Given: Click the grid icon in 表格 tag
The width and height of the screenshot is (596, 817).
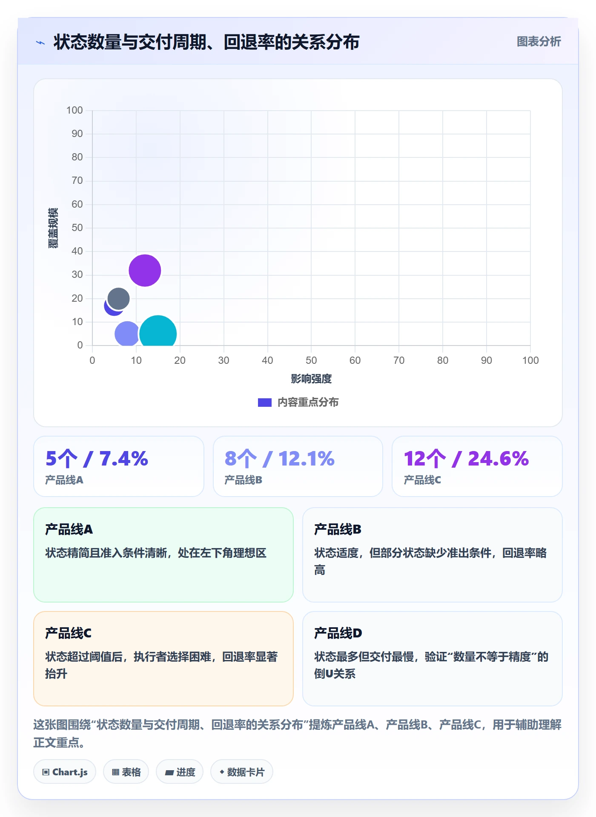Looking at the screenshot, I should [x=115, y=772].
